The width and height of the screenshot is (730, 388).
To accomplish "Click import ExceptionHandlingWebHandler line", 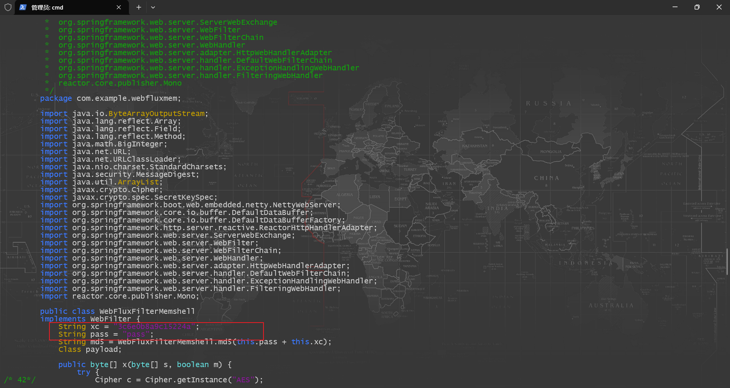I will click(209, 281).
